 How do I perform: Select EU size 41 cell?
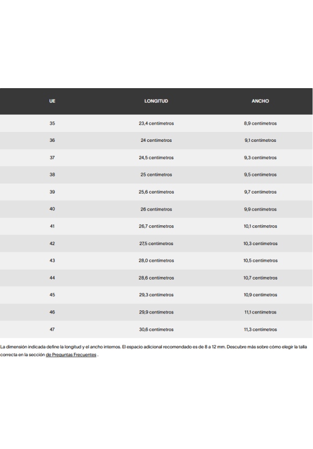pyautogui.click(x=52, y=226)
